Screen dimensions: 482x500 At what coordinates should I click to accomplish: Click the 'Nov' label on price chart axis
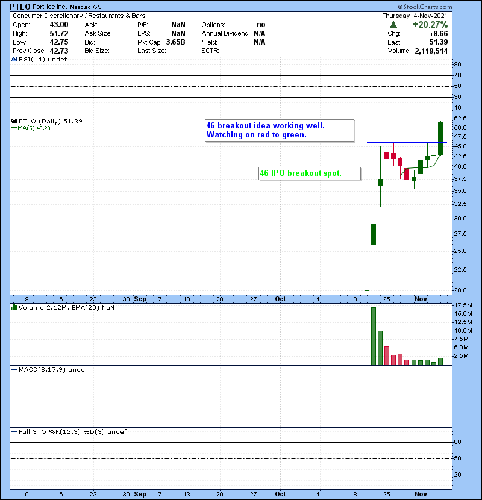tap(421, 299)
